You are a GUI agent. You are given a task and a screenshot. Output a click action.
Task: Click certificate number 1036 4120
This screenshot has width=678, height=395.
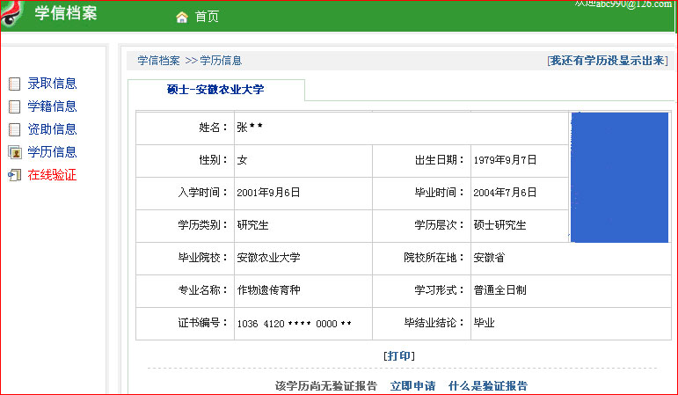pos(294,324)
